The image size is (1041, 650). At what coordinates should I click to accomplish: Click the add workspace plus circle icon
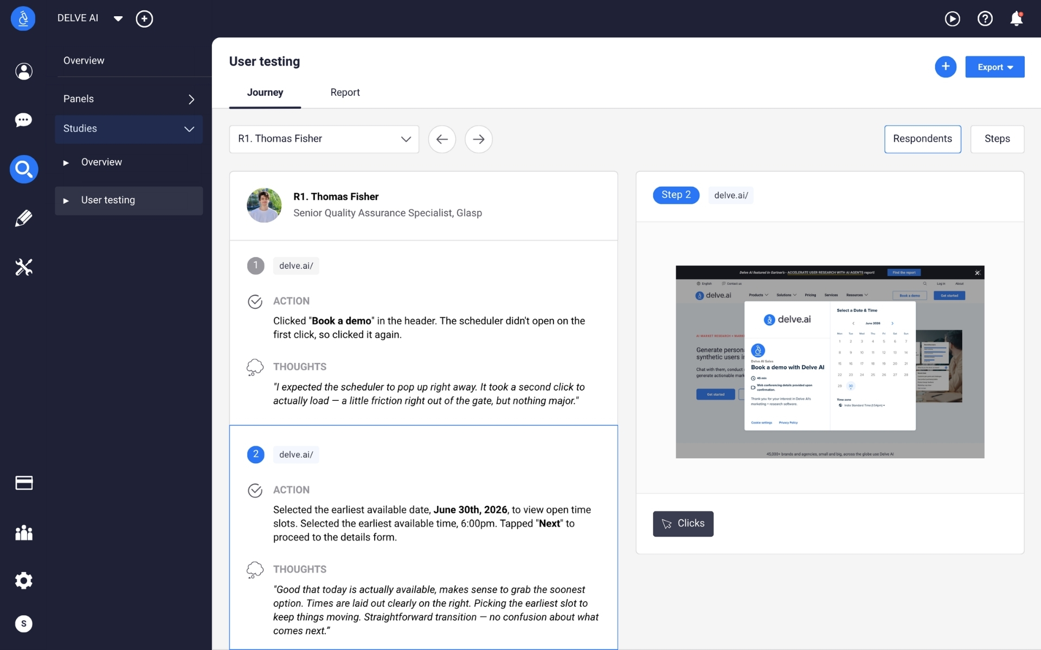coord(144,19)
